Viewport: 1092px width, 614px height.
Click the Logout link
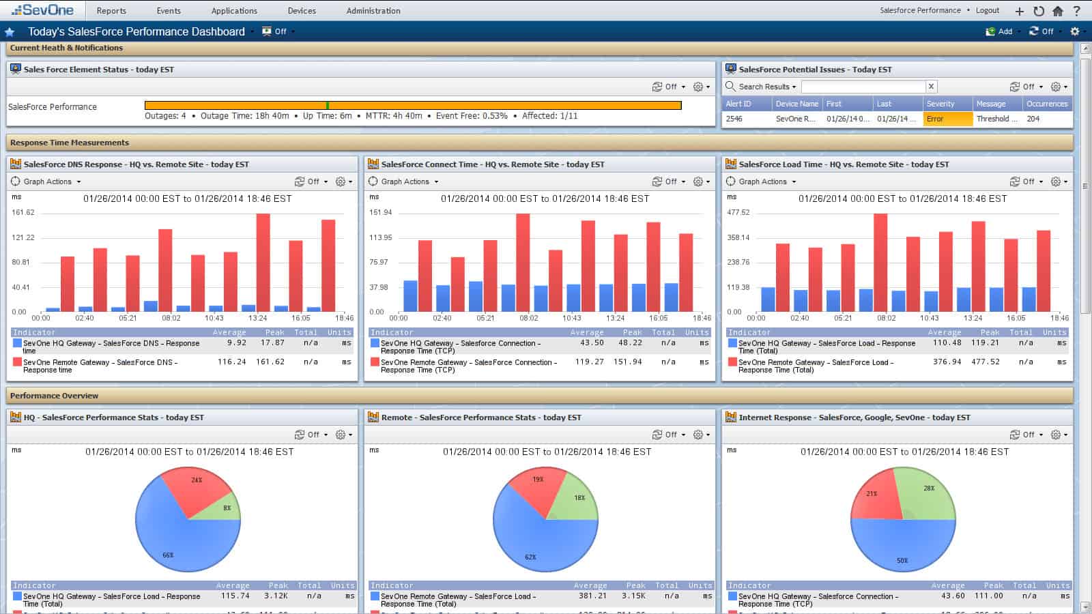coord(988,10)
